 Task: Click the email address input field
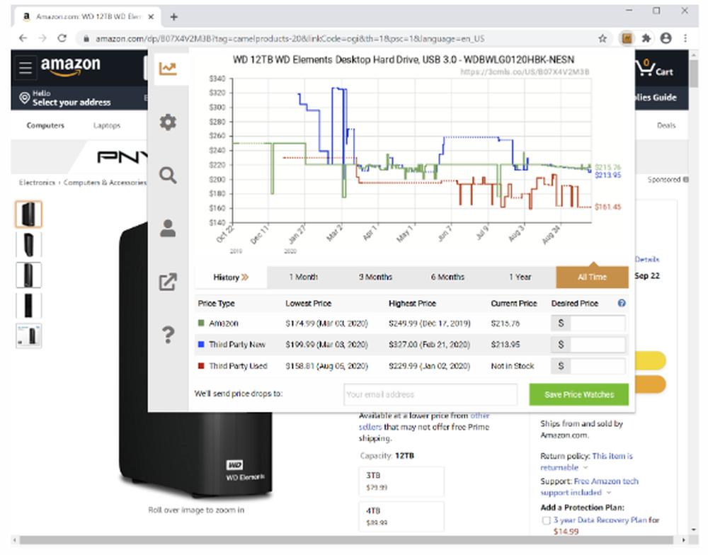(x=430, y=395)
